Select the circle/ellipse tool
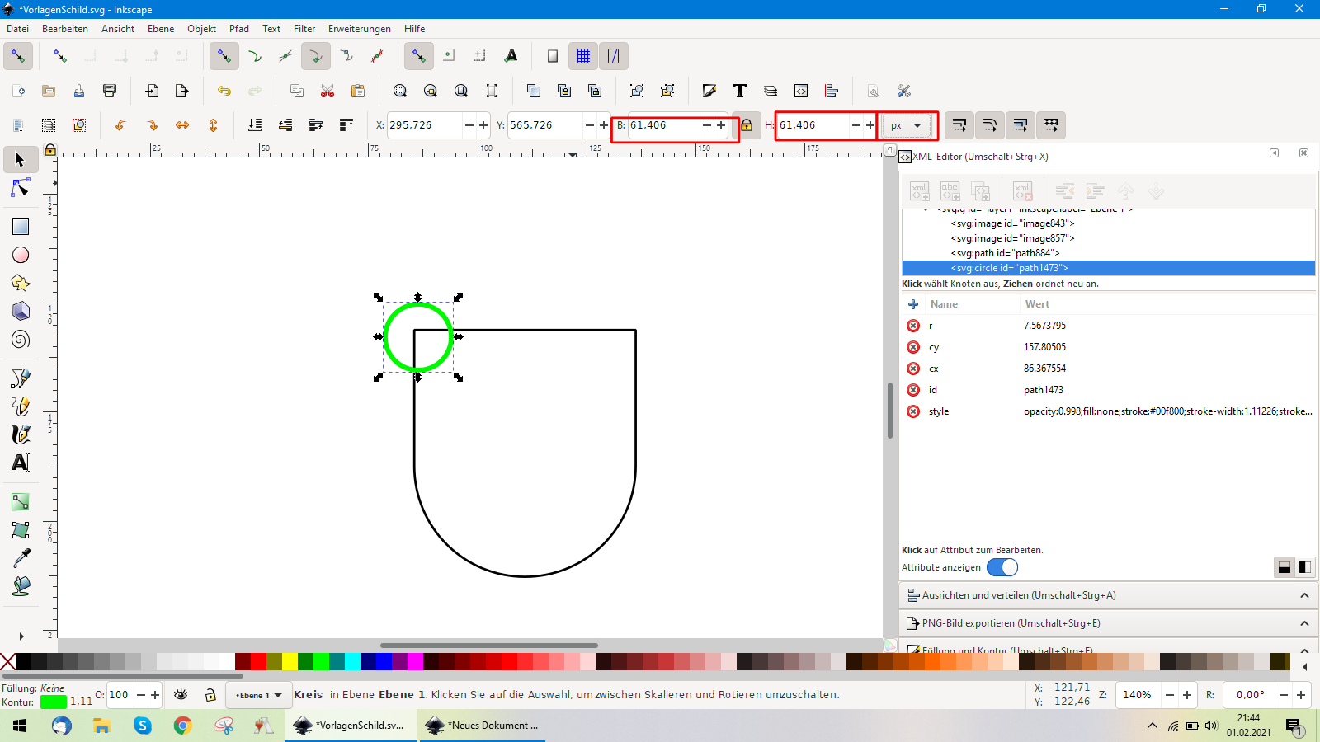The height and width of the screenshot is (742, 1320). point(21,256)
